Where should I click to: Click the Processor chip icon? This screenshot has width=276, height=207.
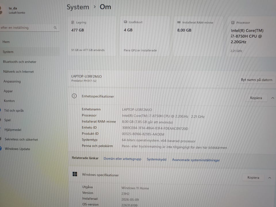233,22
